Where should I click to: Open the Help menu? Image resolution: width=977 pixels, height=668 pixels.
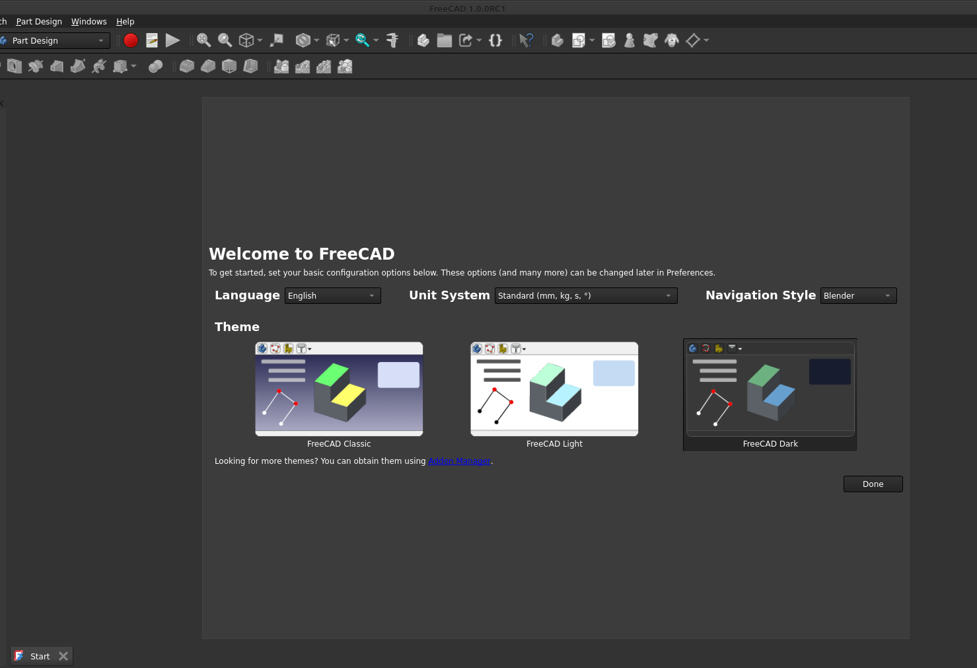coord(126,21)
